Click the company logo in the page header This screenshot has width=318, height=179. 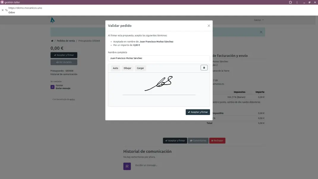[52, 20]
